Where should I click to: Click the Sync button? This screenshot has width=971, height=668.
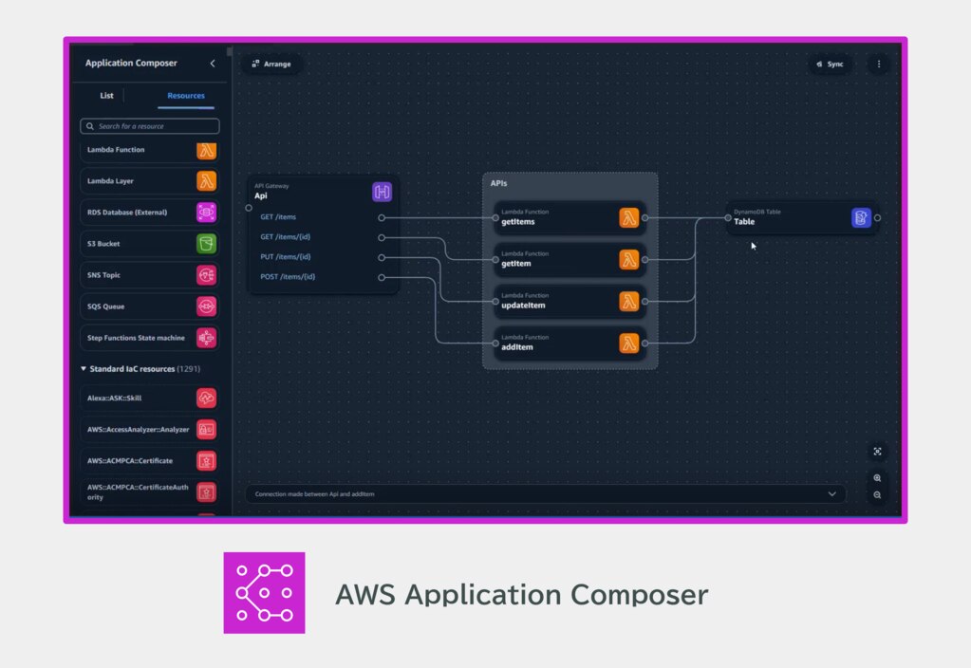(x=830, y=64)
